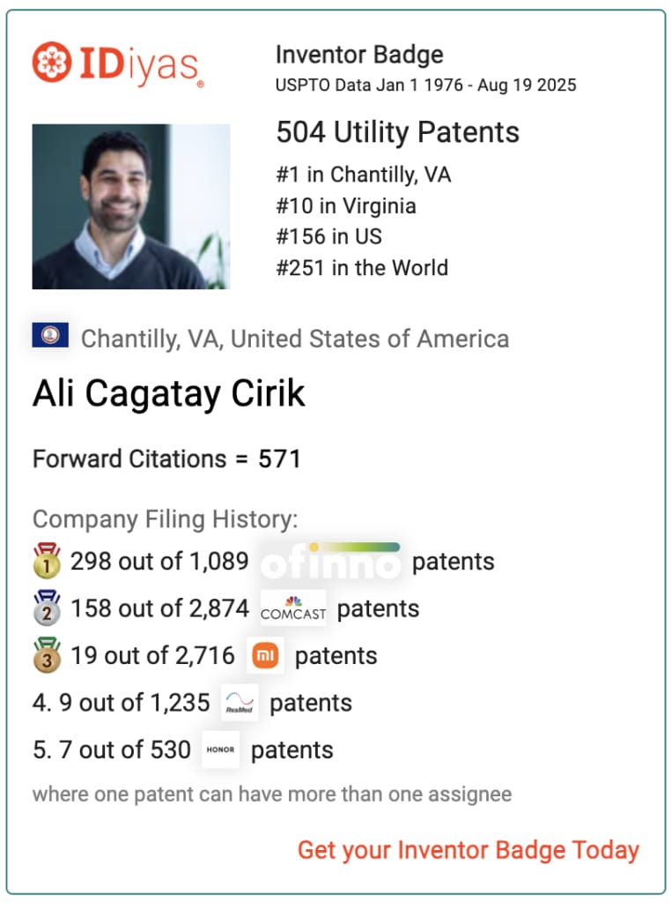Click the Comcast company logo
Image resolution: width=672 pixels, height=903 pixels.
[x=293, y=608]
